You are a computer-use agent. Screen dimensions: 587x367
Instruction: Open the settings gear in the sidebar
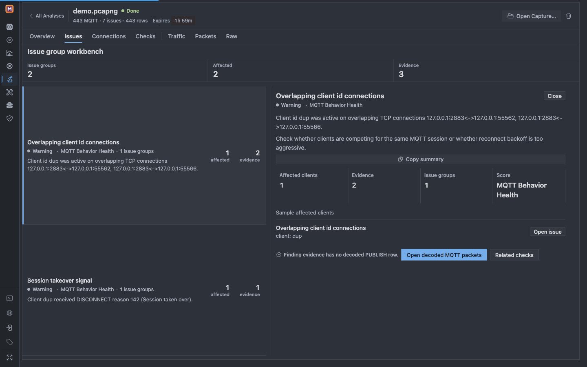click(9, 313)
